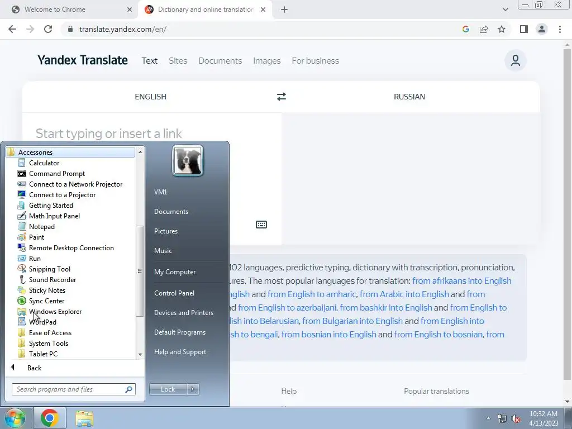Open the For business tab
The image size is (572, 429).
pyautogui.click(x=315, y=60)
